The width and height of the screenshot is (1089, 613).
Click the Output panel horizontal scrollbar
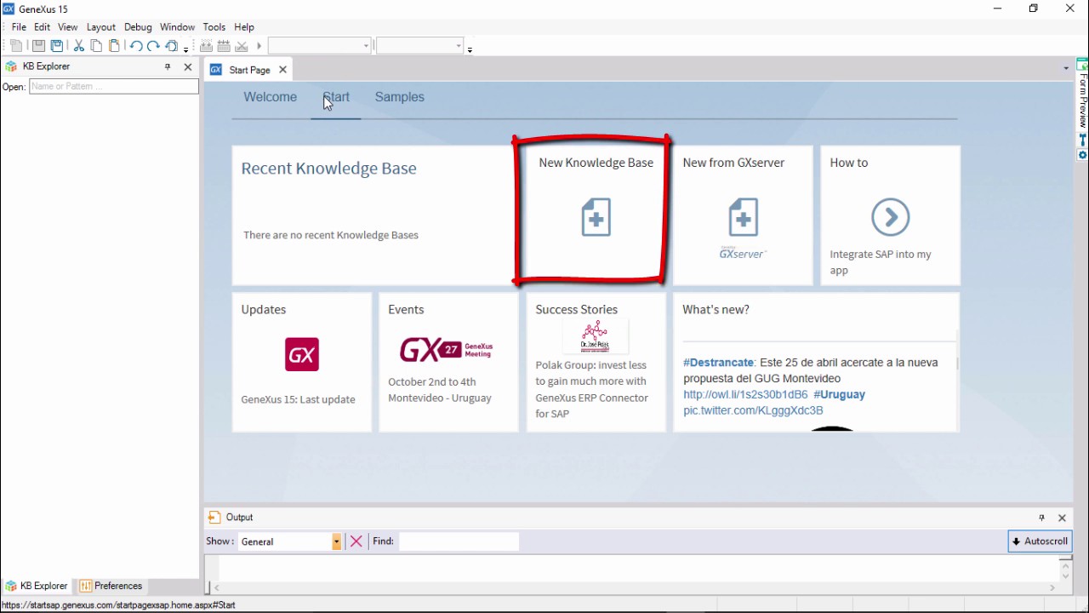coord(635,587)
